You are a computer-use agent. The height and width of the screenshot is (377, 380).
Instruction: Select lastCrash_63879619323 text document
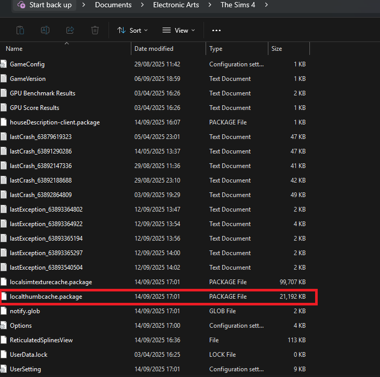tap(40, 137)
